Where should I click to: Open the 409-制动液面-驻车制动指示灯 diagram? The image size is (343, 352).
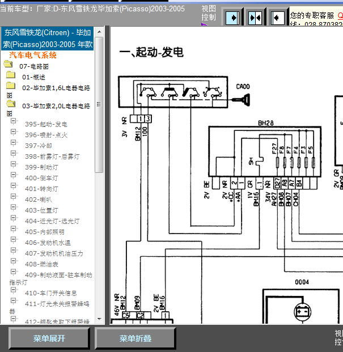(x=50, y=278)
